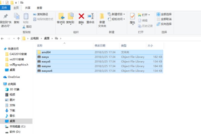Click the Properties checkmark icon
This screenshot has height=134, width=201.
pyautogui.click(x=132, y=16)
